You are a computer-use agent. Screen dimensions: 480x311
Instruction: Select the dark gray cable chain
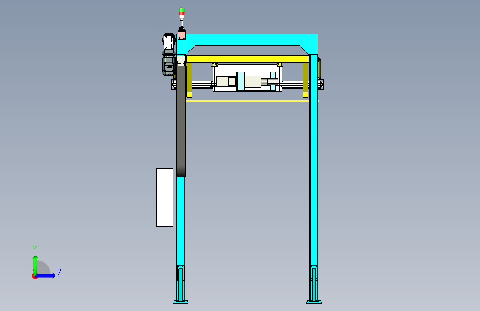181,121
